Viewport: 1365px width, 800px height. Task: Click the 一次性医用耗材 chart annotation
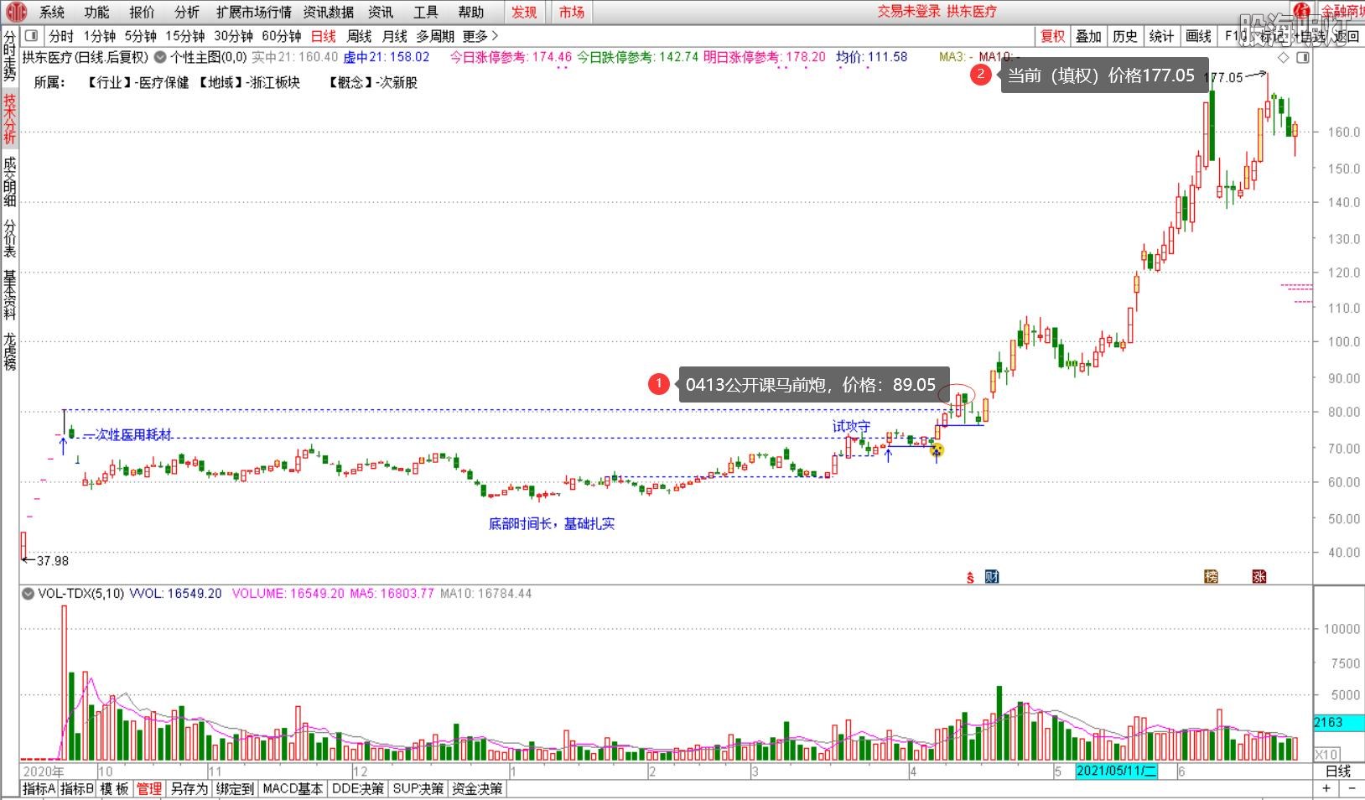127,434
